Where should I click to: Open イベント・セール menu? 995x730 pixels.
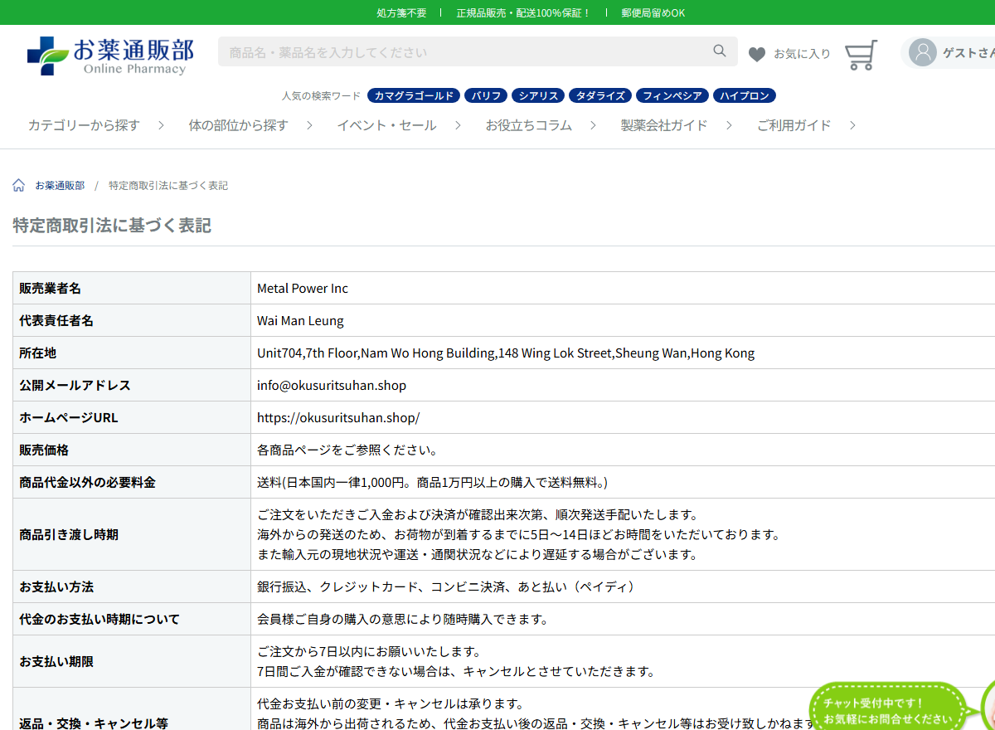(386, 125)
